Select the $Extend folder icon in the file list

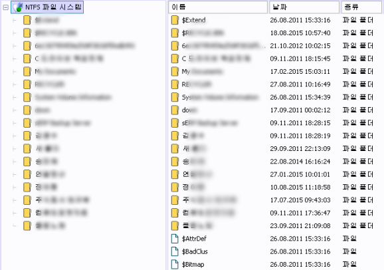pyautogui.click(x=175, y=20)
